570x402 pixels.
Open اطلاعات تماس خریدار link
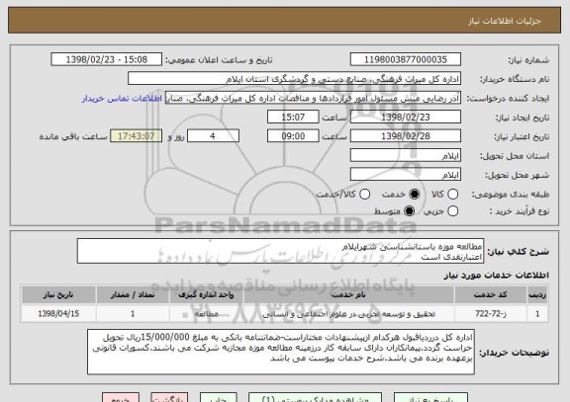(x=122, y=99)
